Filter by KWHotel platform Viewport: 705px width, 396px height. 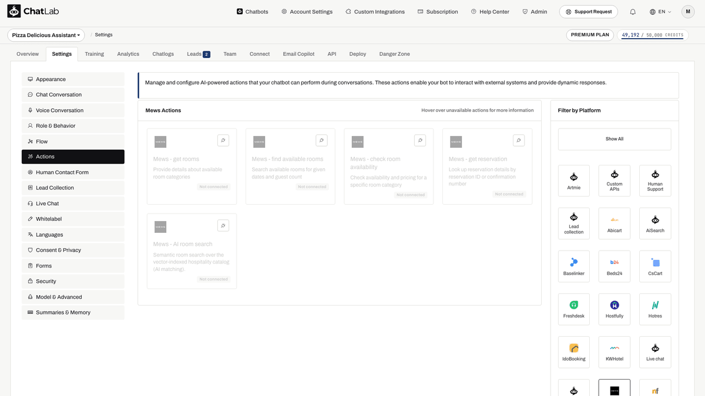coord(615,352)
